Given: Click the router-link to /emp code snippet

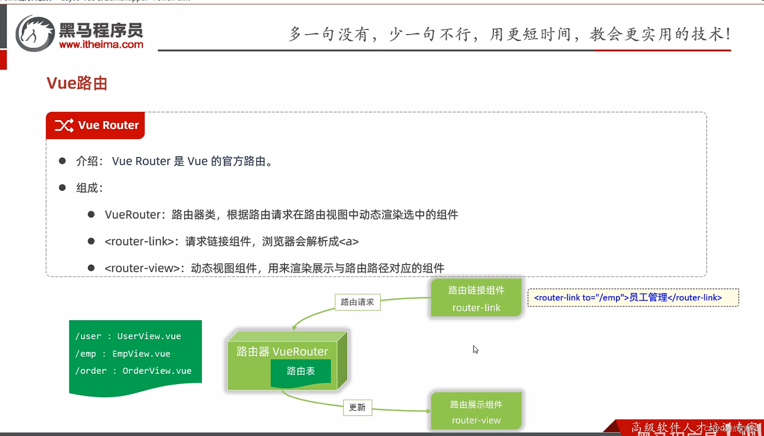Looking at the screenshot, I should point(632,297).
